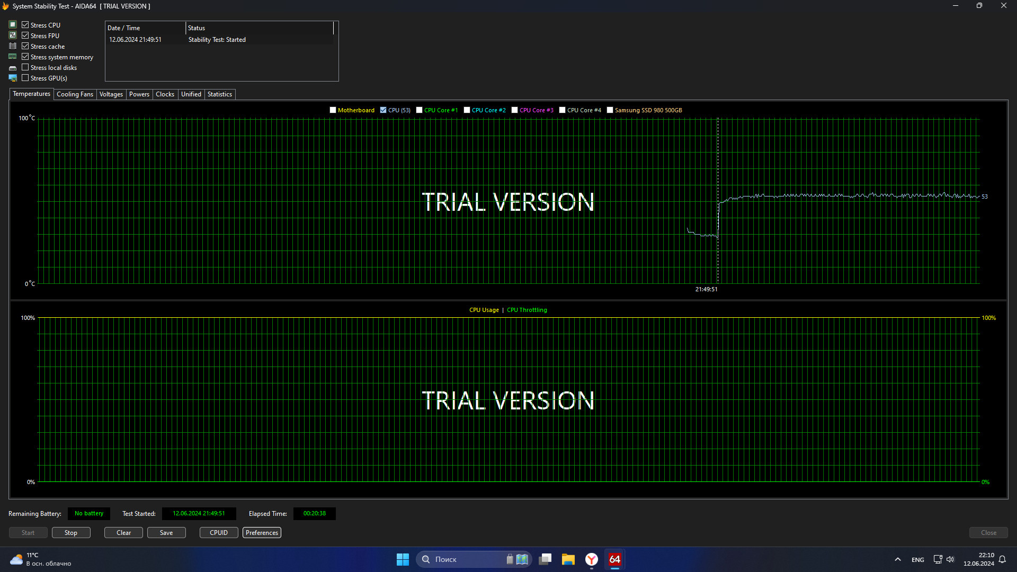Open the weather widget icon
This screenshot has height=572, width=1017.
(16, 559)
